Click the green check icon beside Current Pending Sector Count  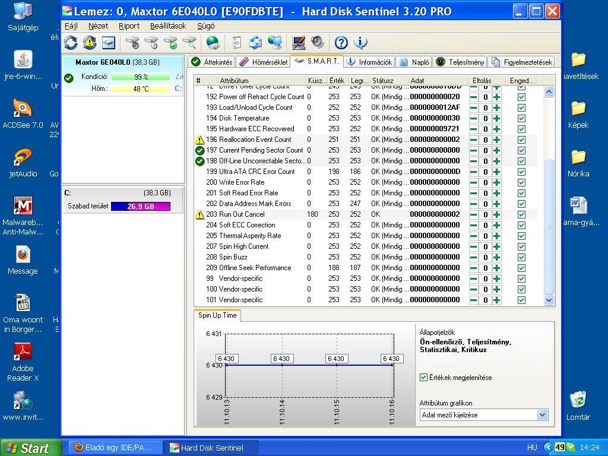pos(199,150)
